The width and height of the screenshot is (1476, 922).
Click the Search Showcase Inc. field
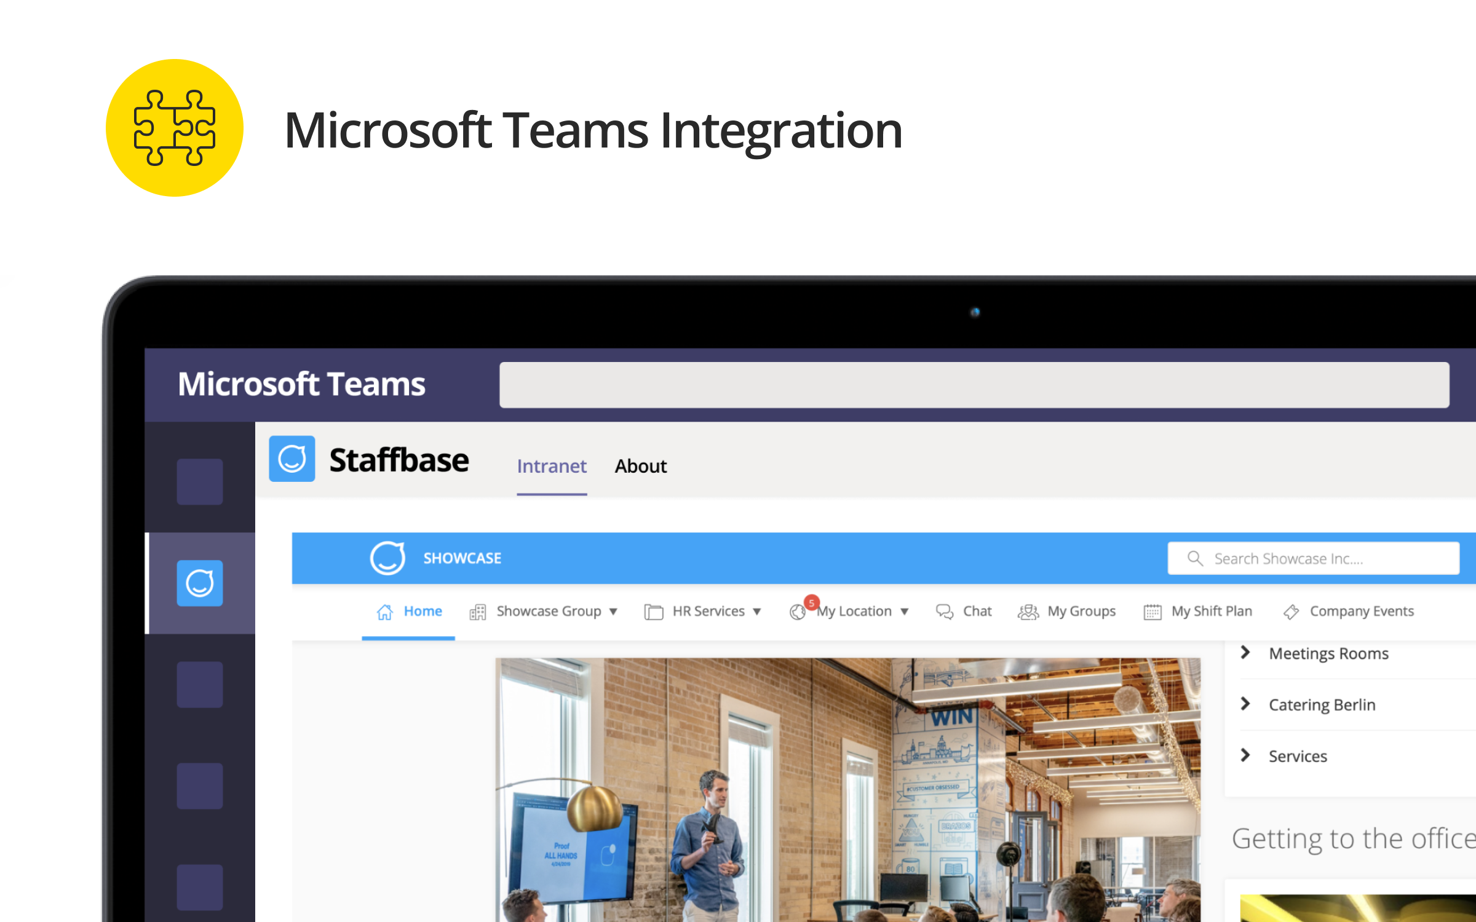pyautogui.click(x=1314, y=558)
